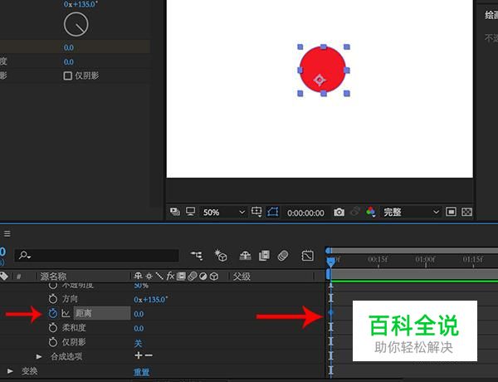Click the timeline layer search field
The image size is (498, 382).
click(96, 255)
